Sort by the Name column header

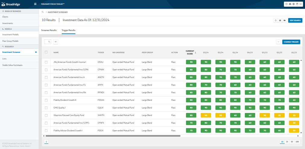[x=56, y=52]
